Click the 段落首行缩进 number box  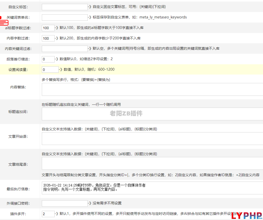(x=48, y=59)
